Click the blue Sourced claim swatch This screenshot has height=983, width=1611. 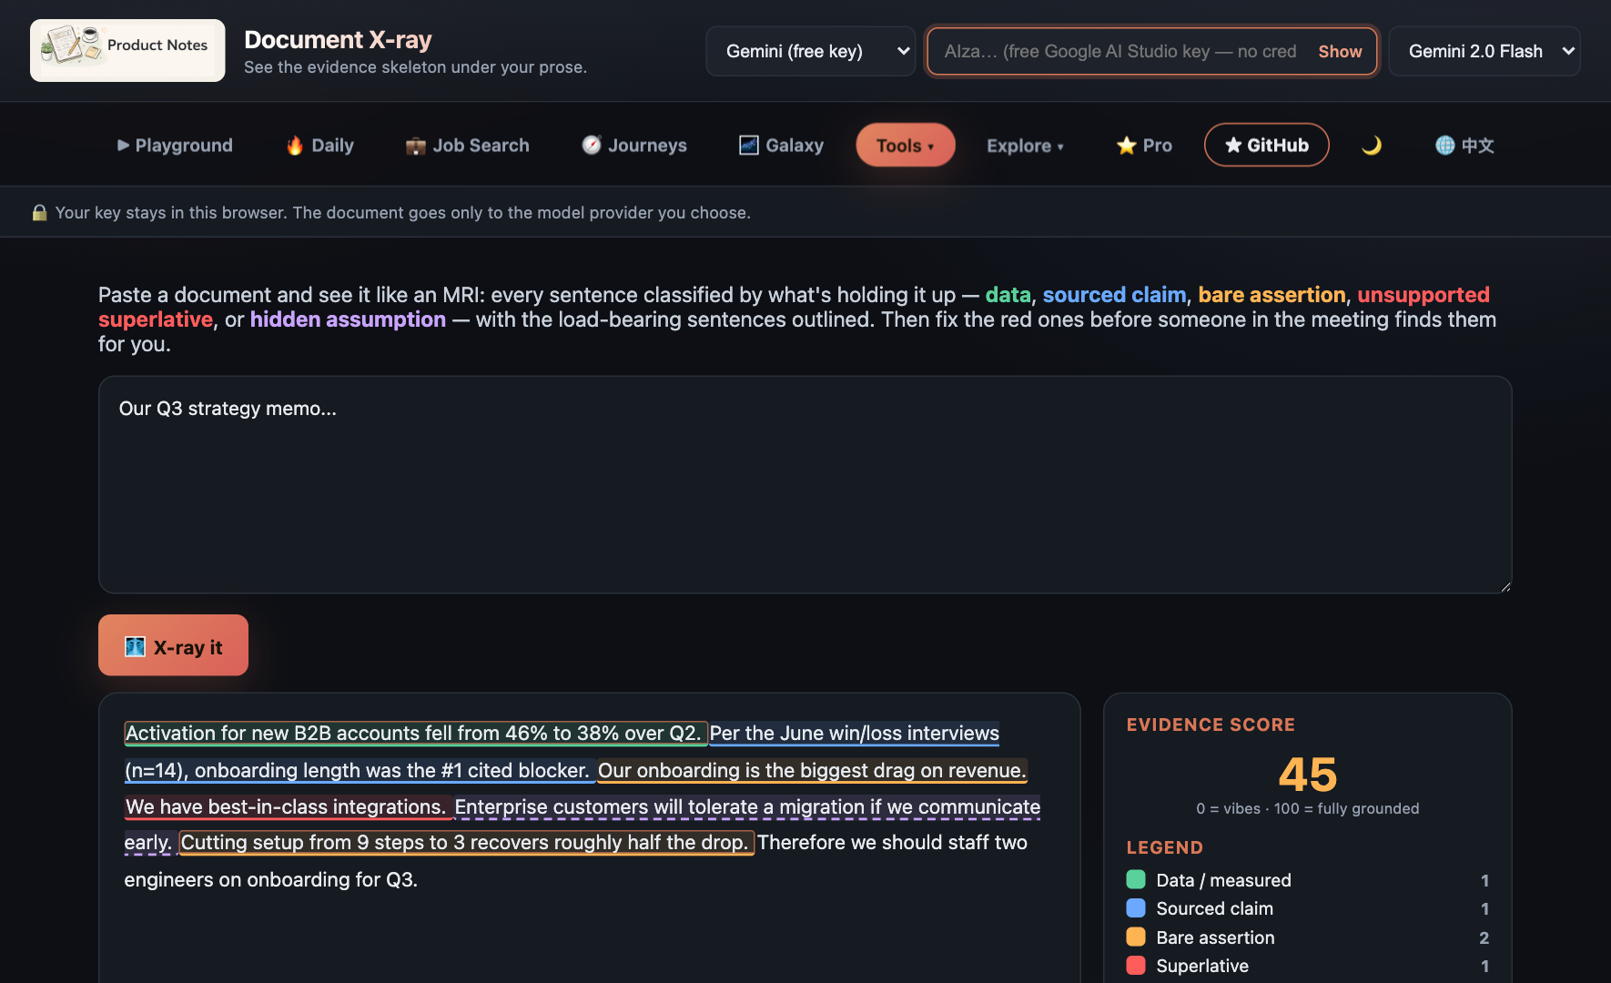tap(1136, 908)
